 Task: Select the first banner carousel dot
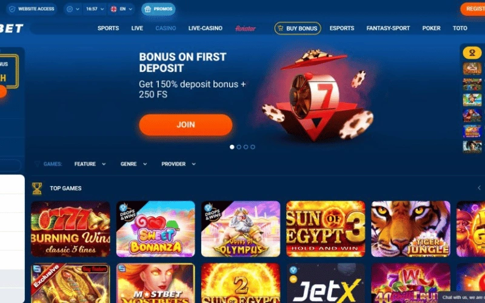tap(232, 147)
